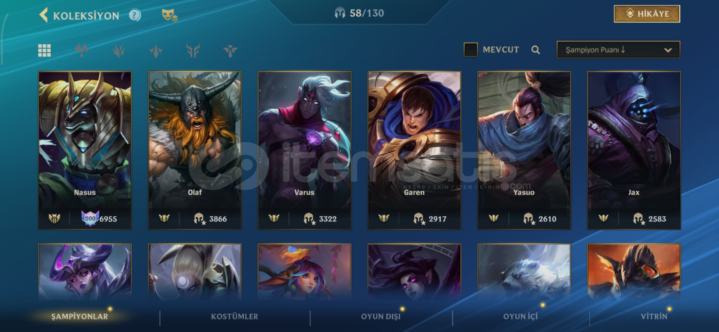Screen dimensions: 719x332
Task: Switch to the KOSTÜMLER tab
Action: point(234,316)
